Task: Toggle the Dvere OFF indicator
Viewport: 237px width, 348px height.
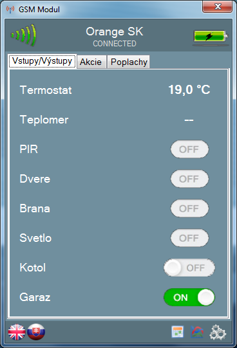Action: coord(189,179)
